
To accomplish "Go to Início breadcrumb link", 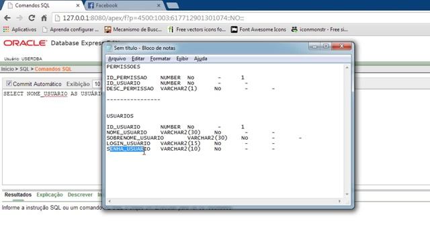I will [7, 69].
